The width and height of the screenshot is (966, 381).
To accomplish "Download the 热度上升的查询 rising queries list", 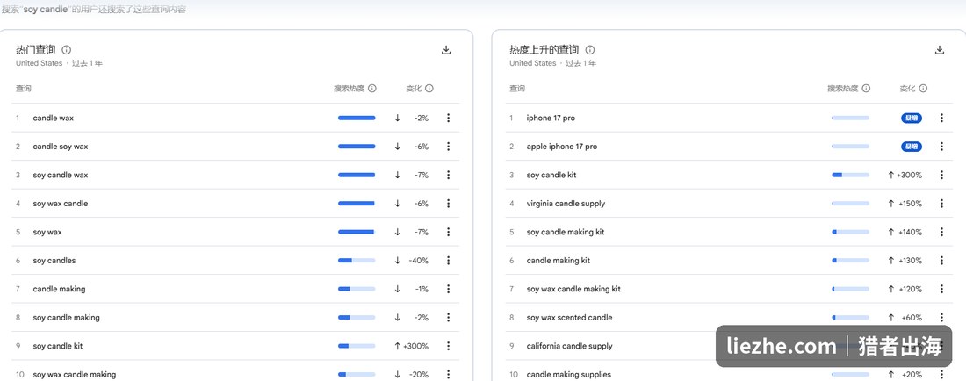I will click(x=940, y=50).
